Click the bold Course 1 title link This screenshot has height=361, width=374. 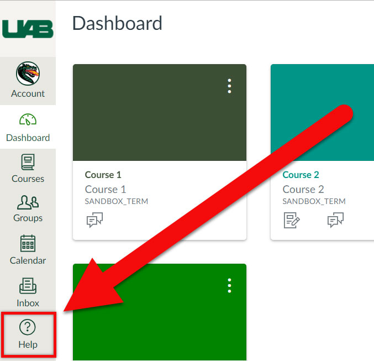pos(103,175)
